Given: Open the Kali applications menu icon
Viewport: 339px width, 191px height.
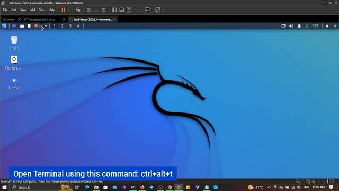Looking at the screenshot, I should point(4,26).
